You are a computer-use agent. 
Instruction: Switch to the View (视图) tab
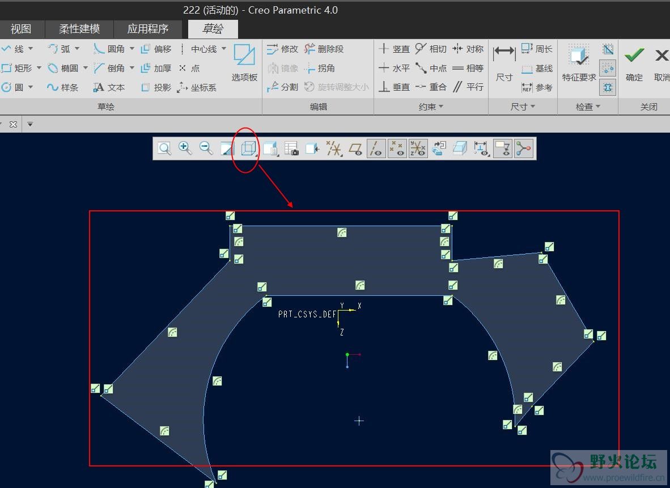tap(21, 29)
